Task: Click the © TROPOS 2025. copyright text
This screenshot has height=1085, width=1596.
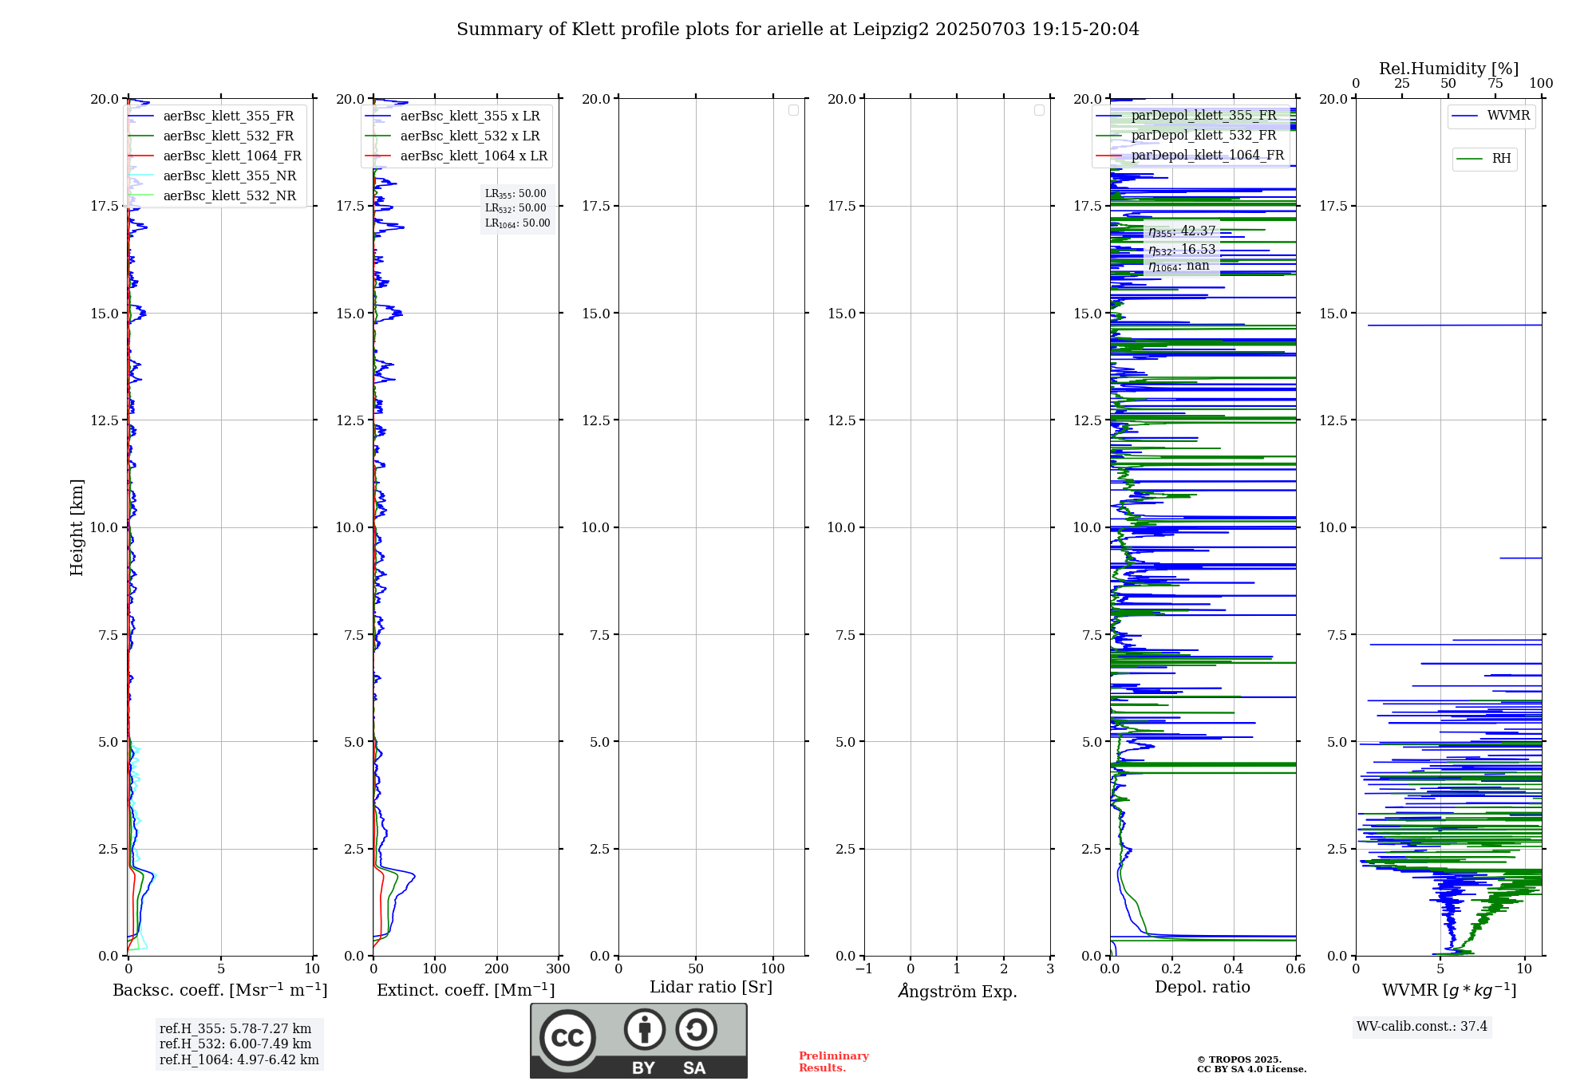Action: click(1239, 1059)
